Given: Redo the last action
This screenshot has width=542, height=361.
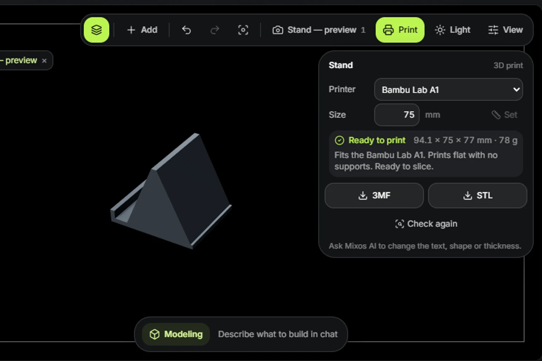Looking at the screenshot, I should click(215, 30).
